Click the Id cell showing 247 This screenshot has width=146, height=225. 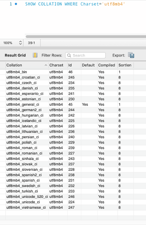(x=72, y=208)
